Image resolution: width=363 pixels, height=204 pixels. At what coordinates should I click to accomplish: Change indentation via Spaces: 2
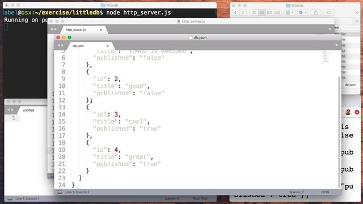point(296,192)
